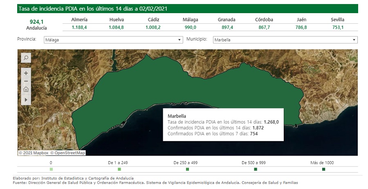
Task: Click Córdoba's rate value 867,7
Action: [x=264, y=27]
